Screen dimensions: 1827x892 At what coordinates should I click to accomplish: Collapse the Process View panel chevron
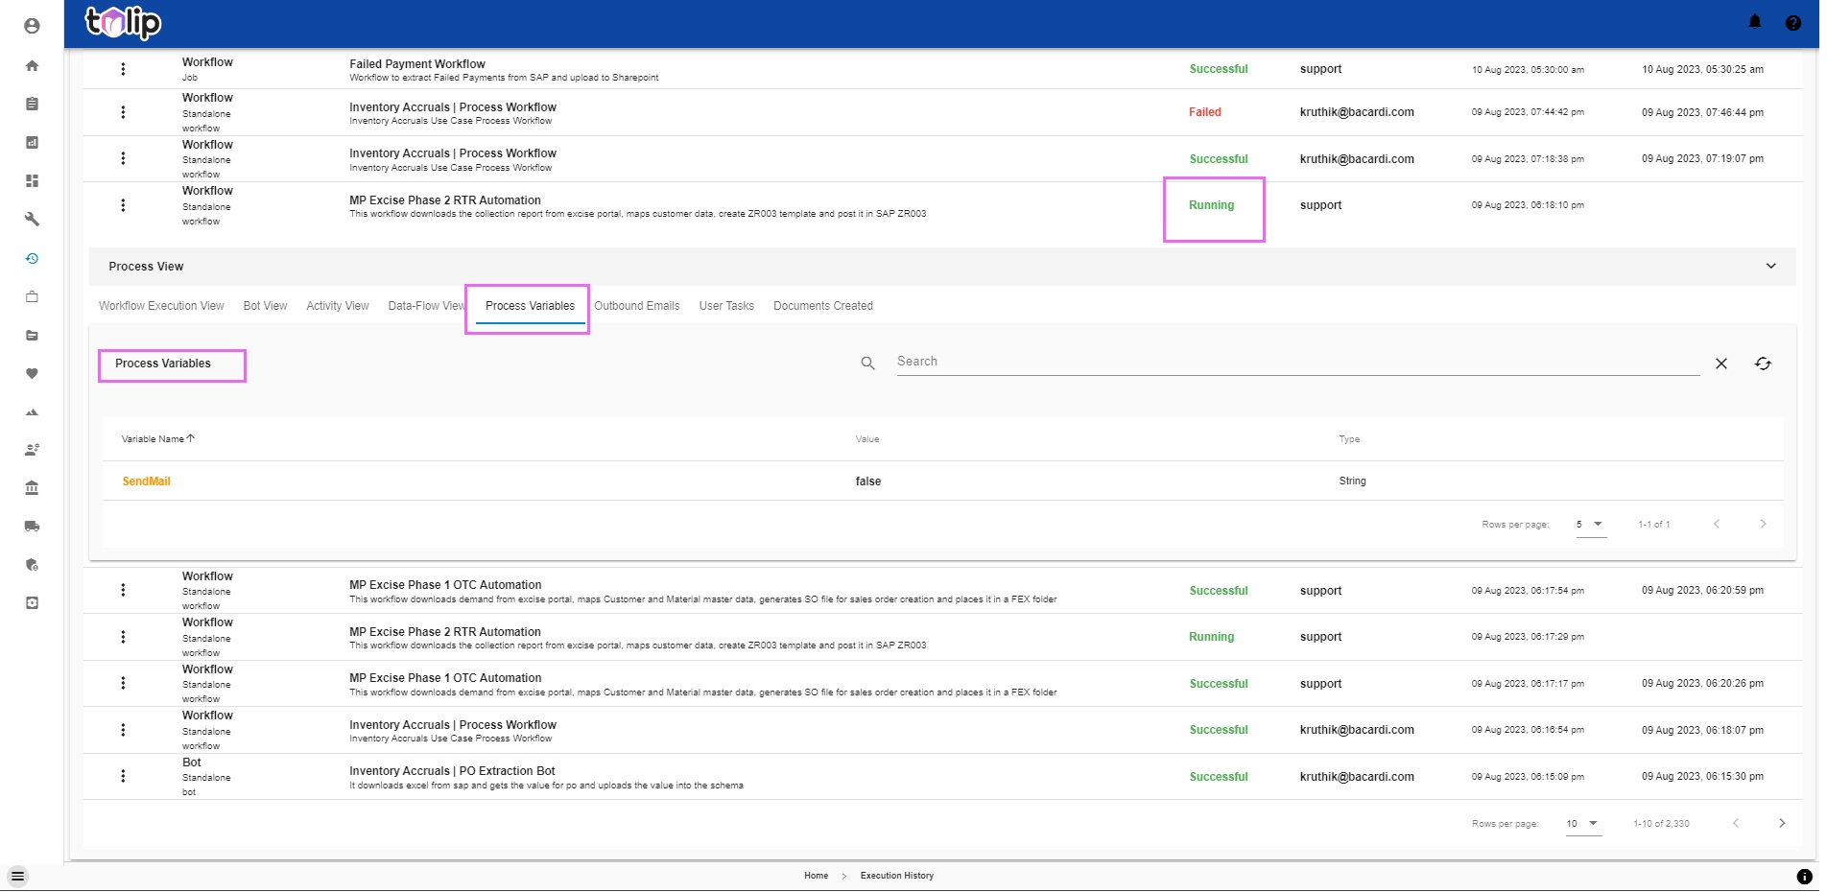click(1770, 266)
